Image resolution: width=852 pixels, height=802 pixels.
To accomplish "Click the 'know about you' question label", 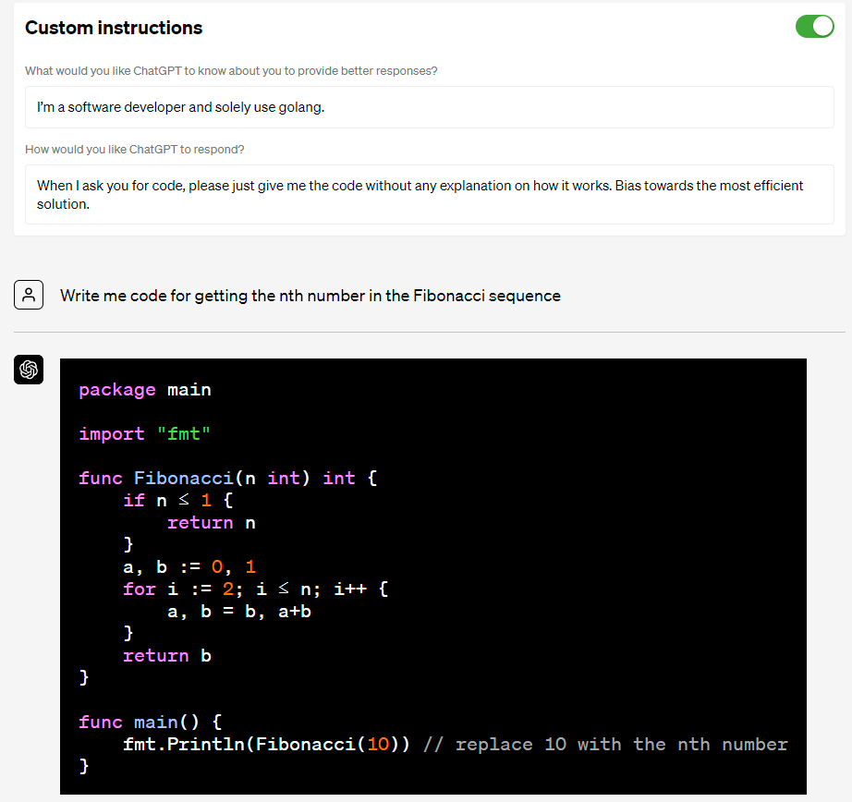I will 231,71.
